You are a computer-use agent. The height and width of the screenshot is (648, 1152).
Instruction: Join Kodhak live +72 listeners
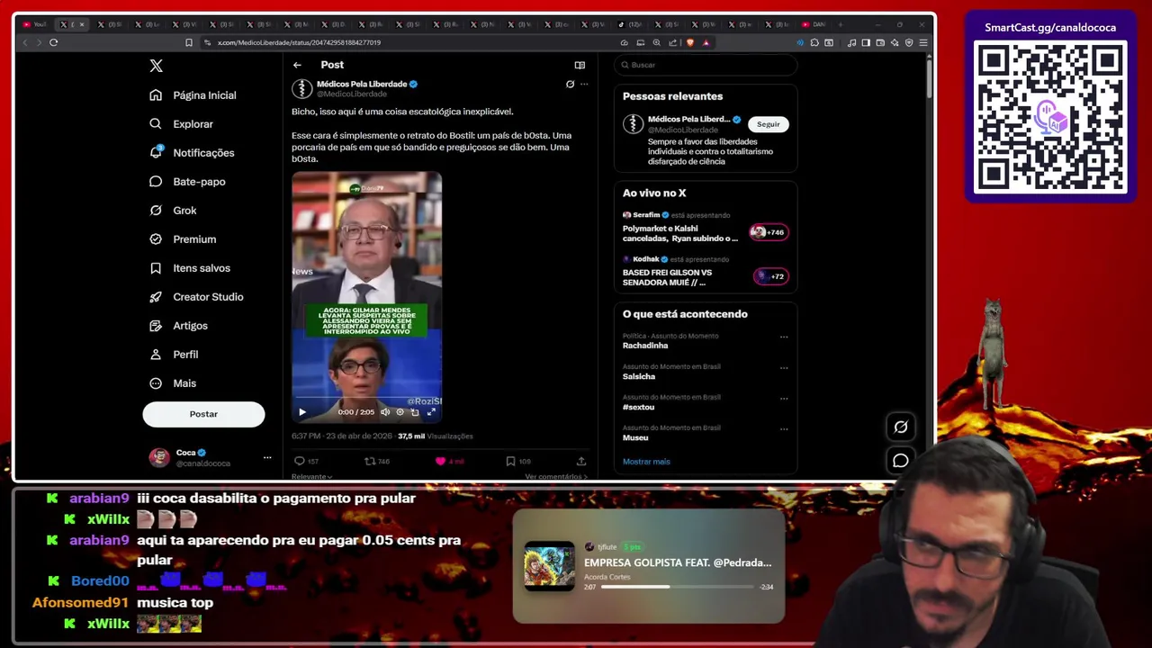(x=771, y=276)
